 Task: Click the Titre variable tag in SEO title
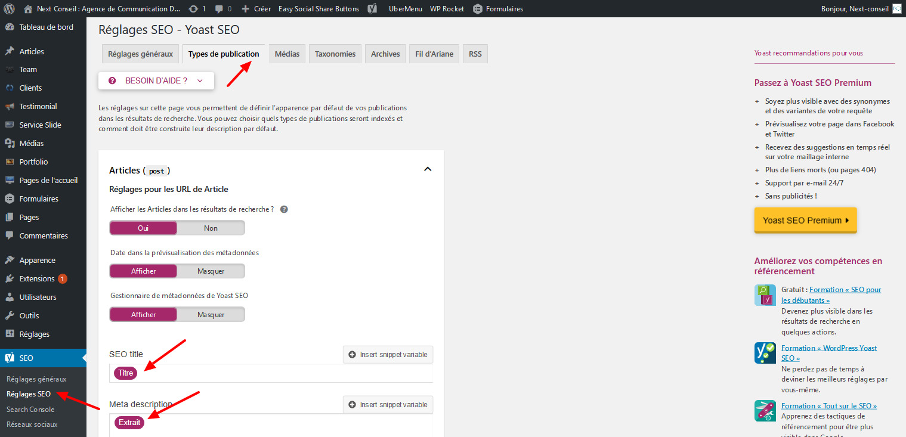(126, 373)
